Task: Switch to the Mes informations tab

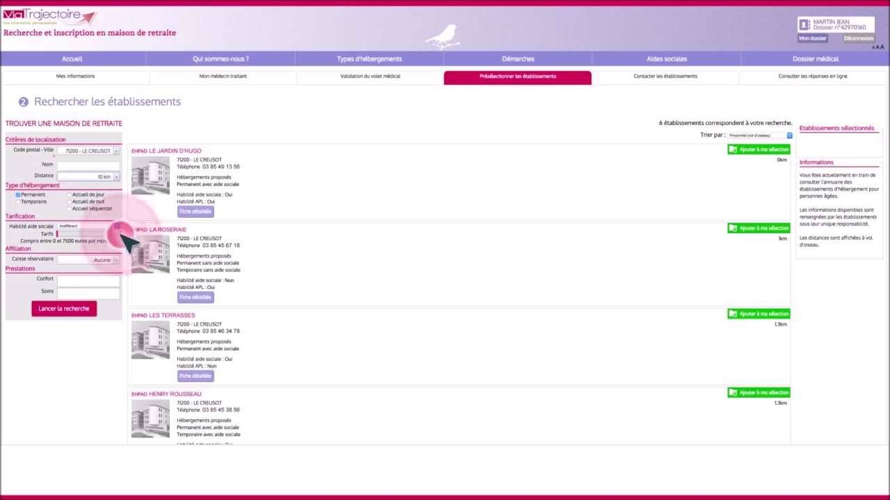Action: (x=75, y=76)
